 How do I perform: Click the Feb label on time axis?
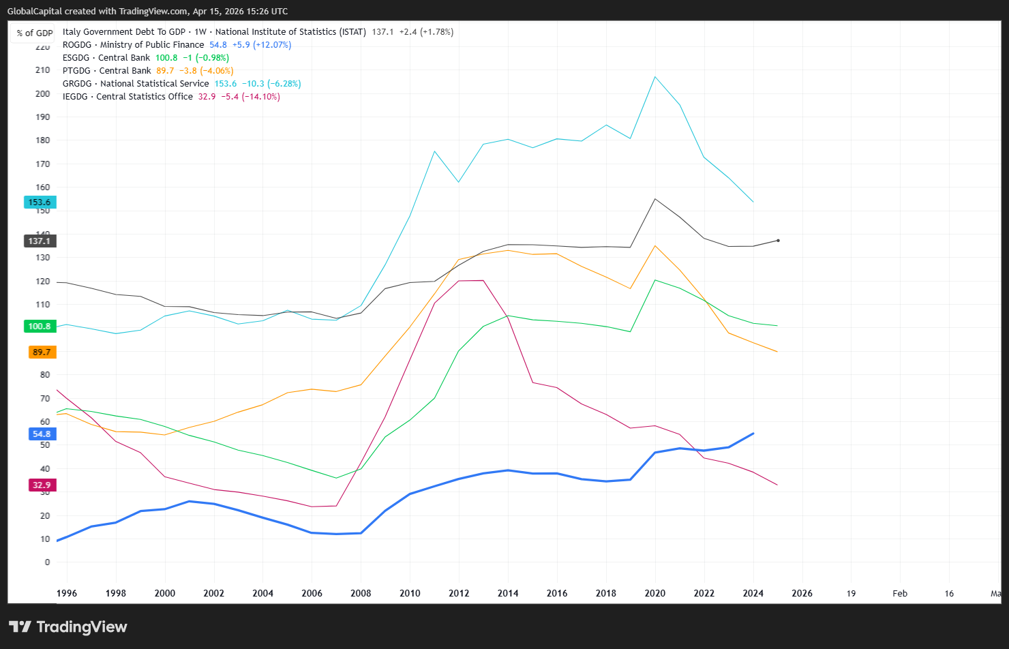click(900, 593)
